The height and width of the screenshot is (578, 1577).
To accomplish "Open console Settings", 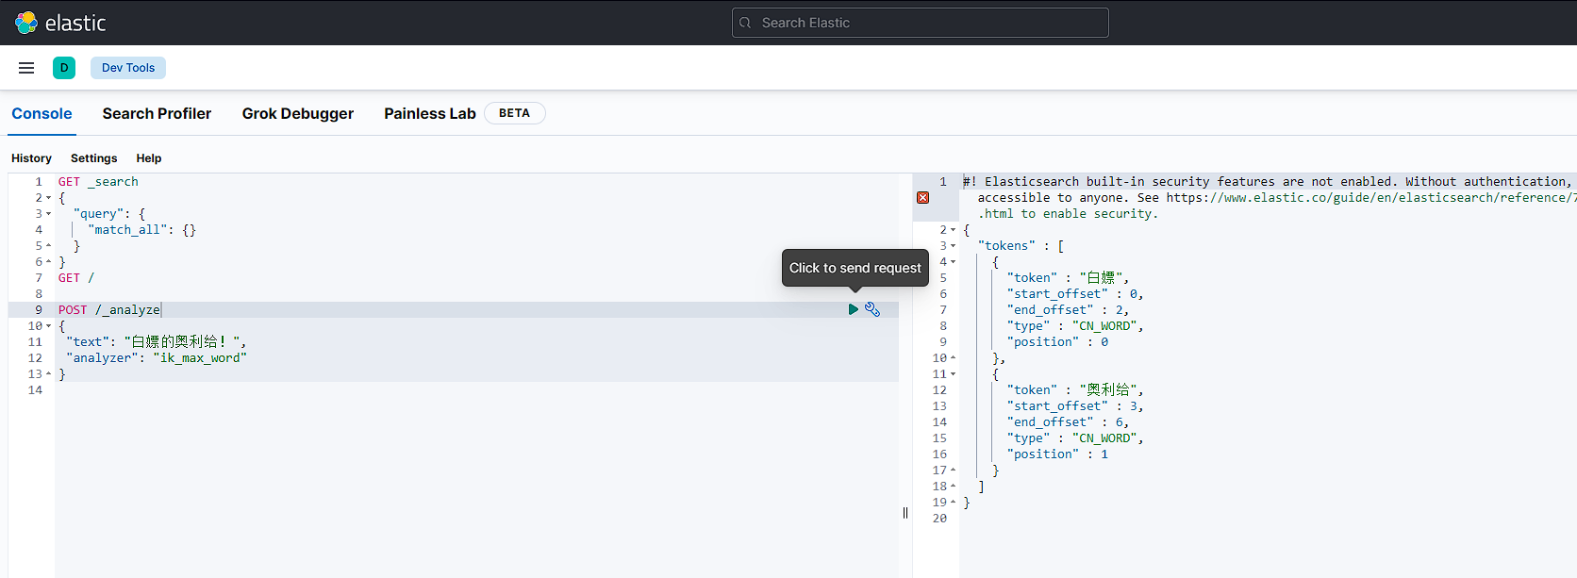I will pyautogui.click(x=94, y=158).
